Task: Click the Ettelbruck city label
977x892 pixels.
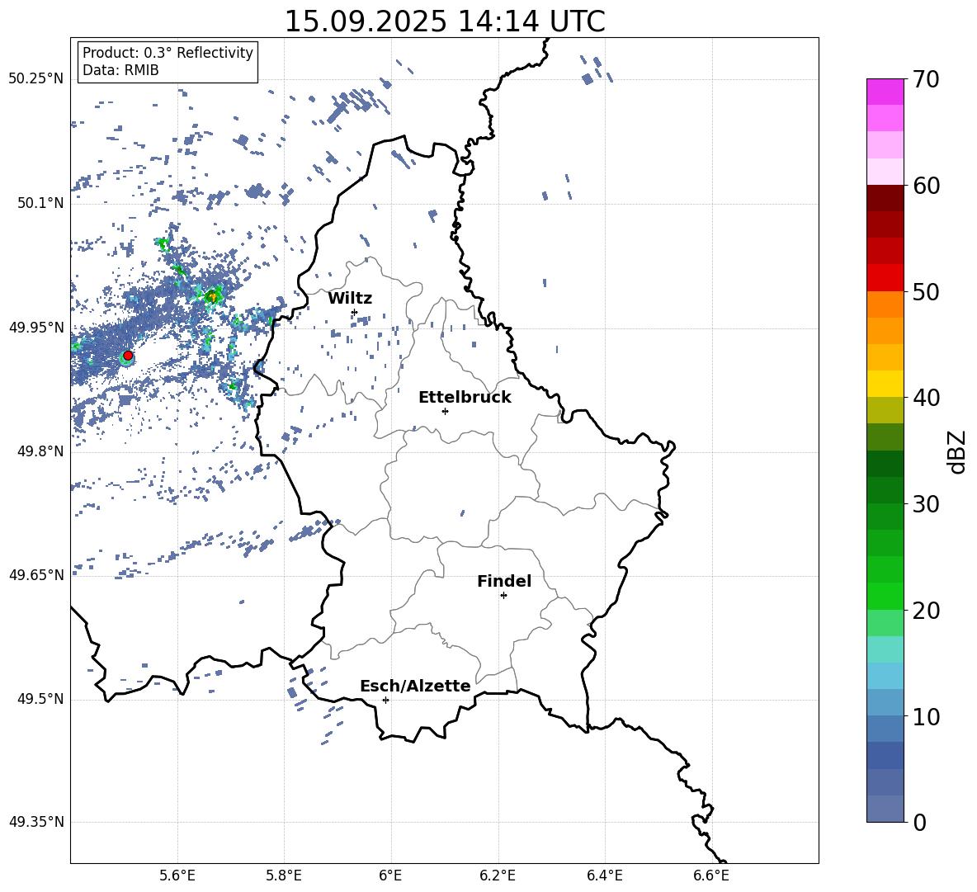Action: (465, 398)
